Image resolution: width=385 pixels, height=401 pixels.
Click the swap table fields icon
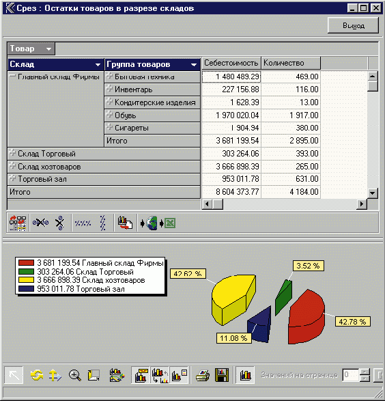(18, 223)
